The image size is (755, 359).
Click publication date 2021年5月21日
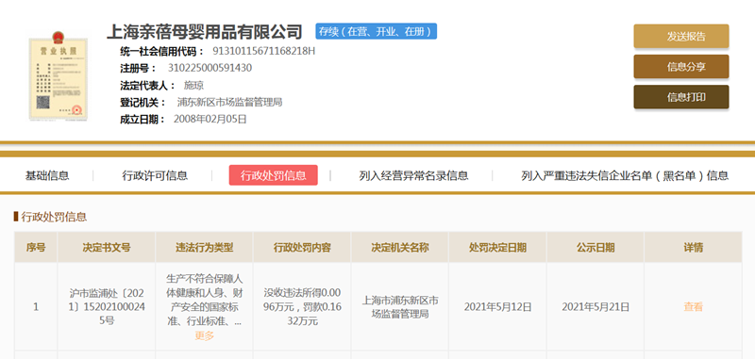pos(596,306)
